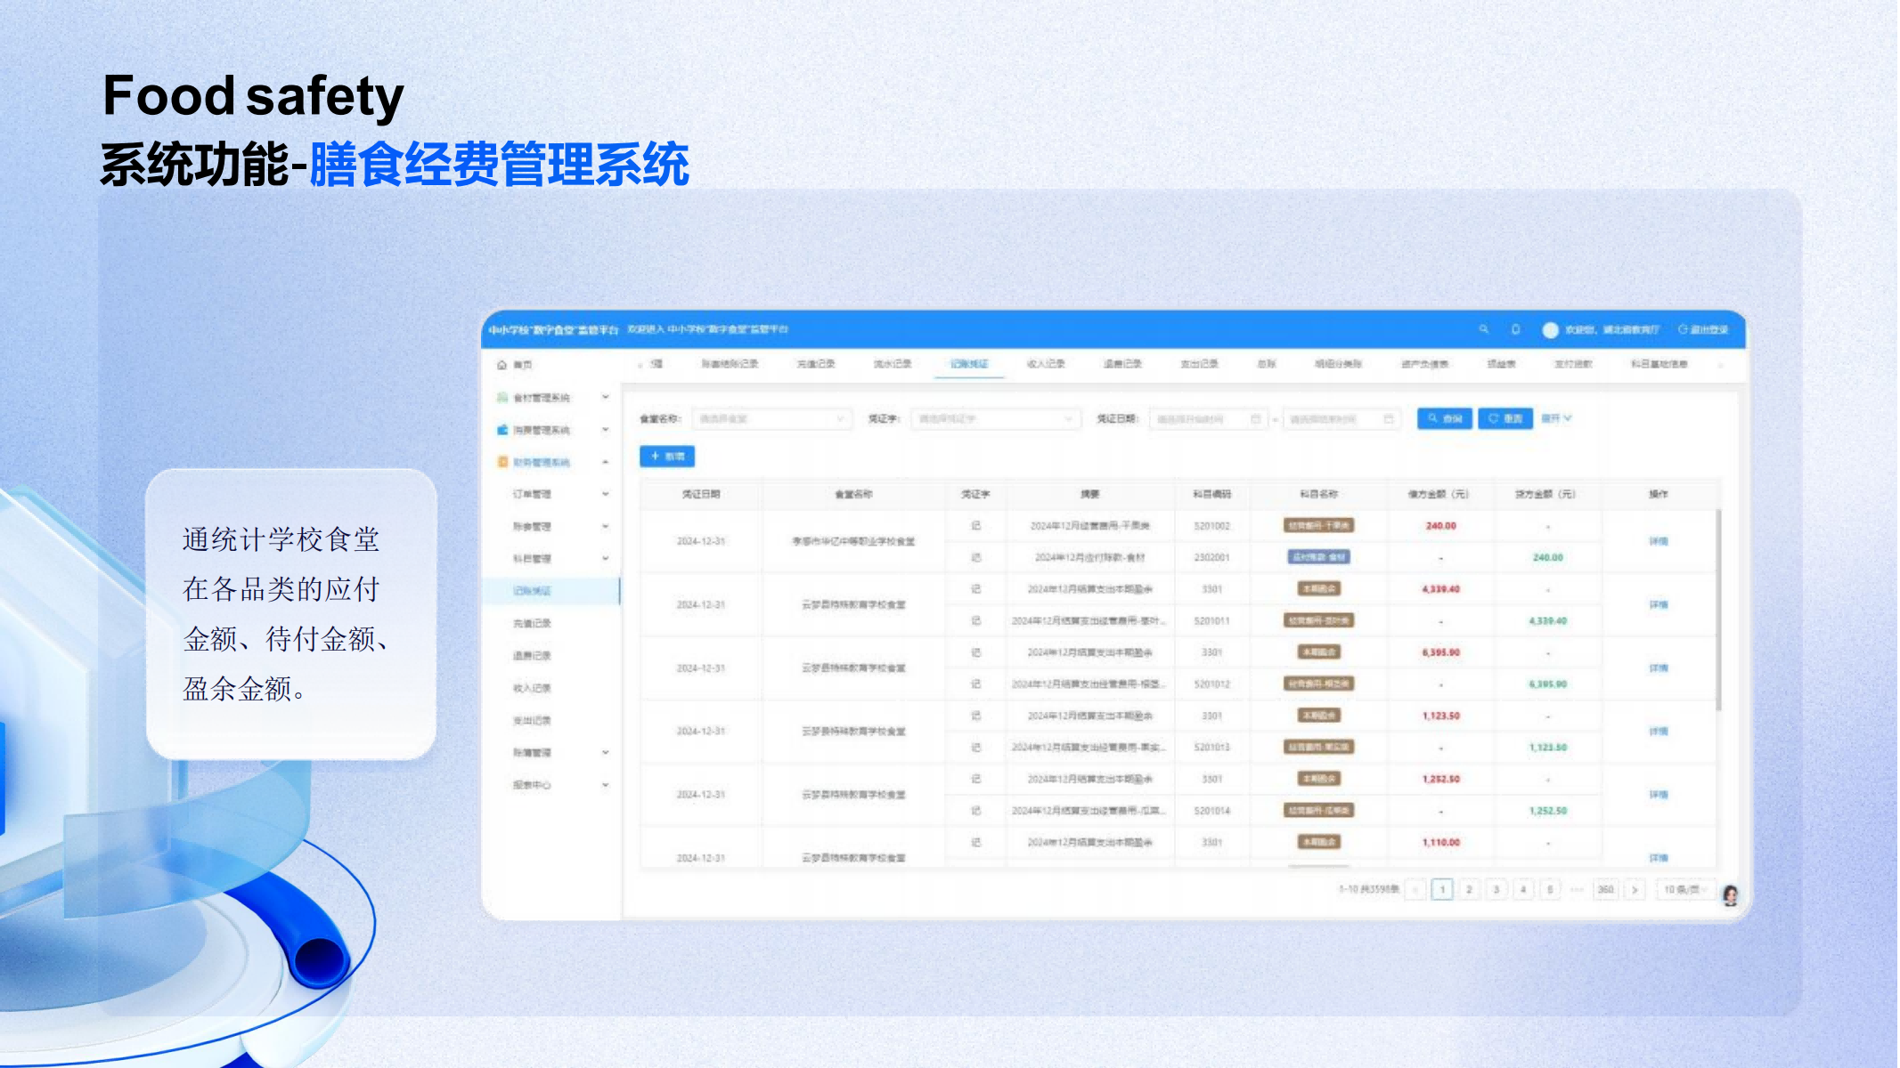Expand the 订单管理 submenu chevron
Image resolution: width=1900 pixels, height=1068 pixels.
coord(606,494)
